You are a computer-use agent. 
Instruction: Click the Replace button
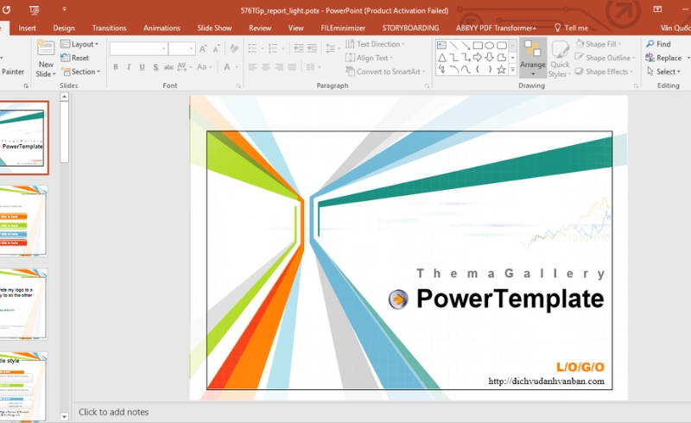click(x=663, y=58)
